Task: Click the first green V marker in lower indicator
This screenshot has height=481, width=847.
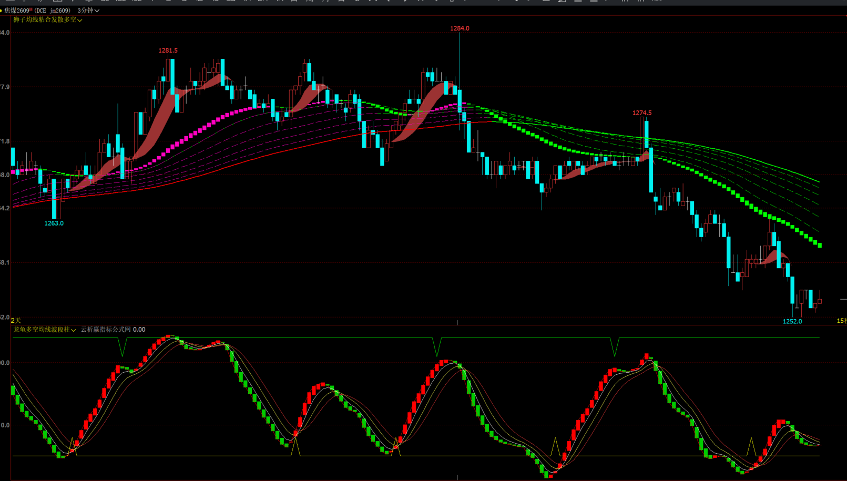Action: pyautogui.click(x=123, y=347)
